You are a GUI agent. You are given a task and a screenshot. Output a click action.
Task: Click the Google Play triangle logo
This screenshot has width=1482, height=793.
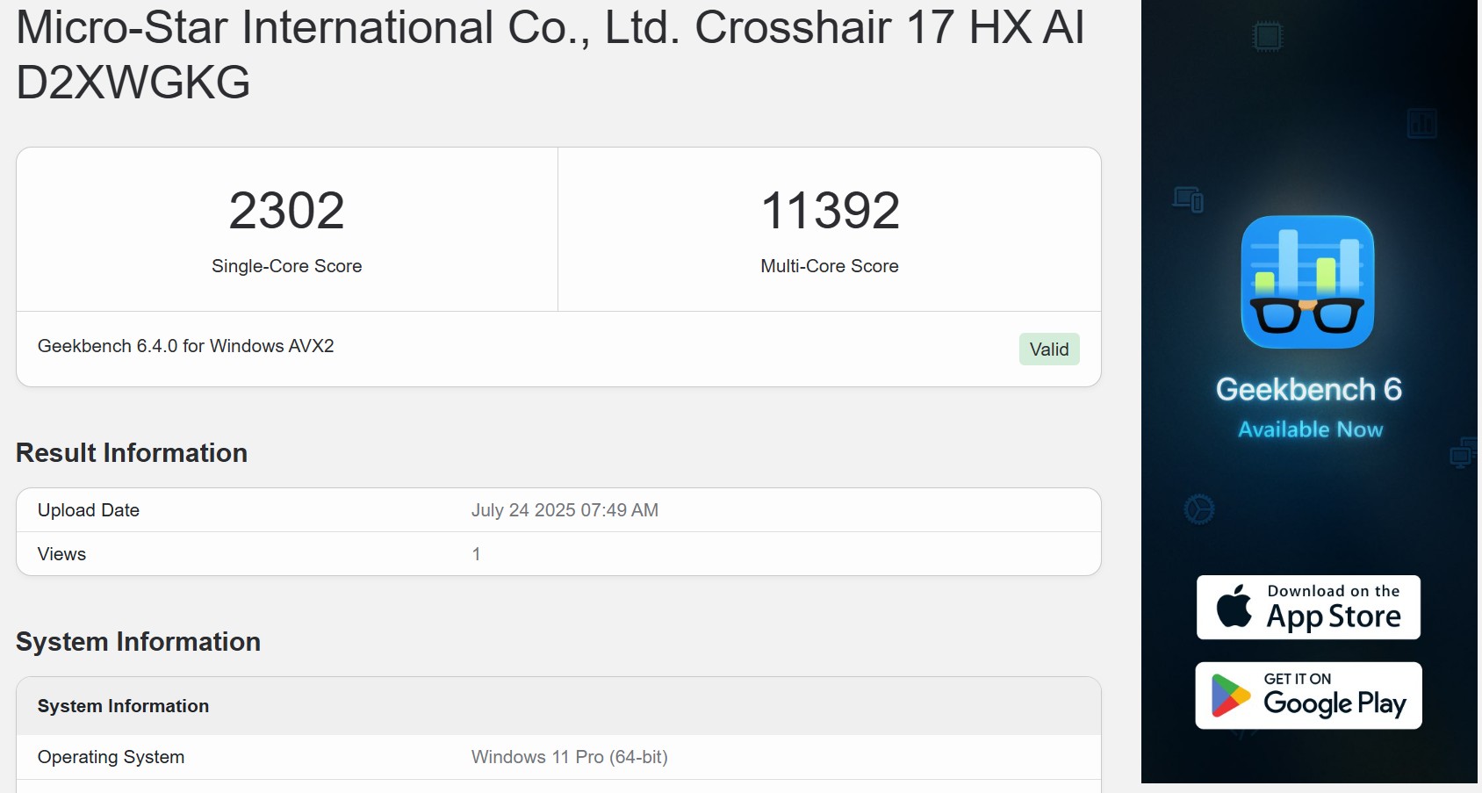point(1230,696)
